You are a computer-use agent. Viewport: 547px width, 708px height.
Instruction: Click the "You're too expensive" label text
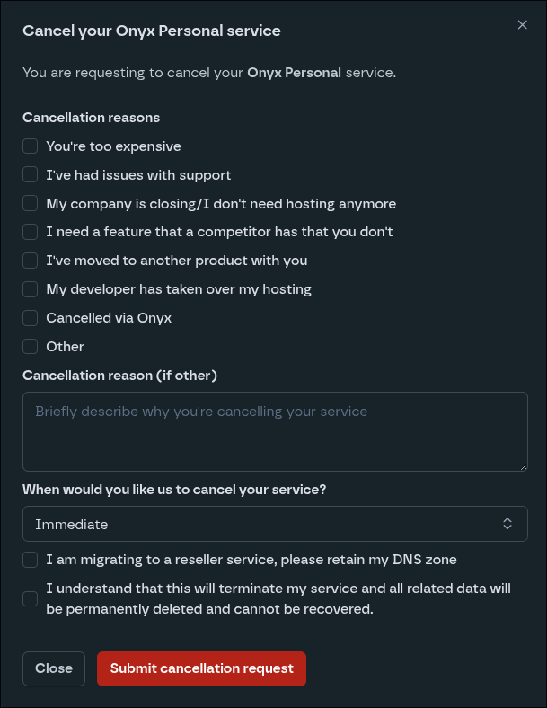tap(113, 146)
